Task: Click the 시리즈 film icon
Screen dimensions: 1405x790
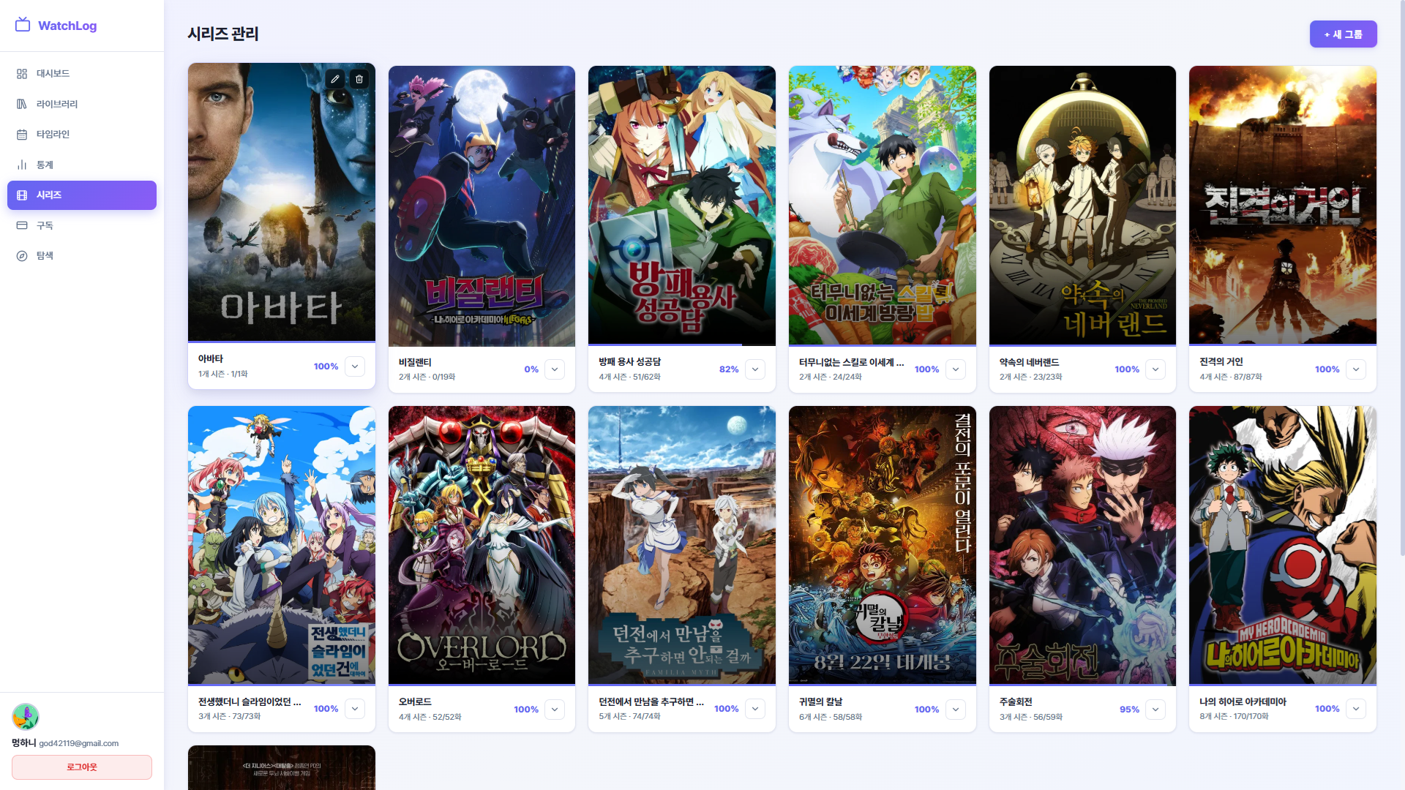Action: click(22, 195)
